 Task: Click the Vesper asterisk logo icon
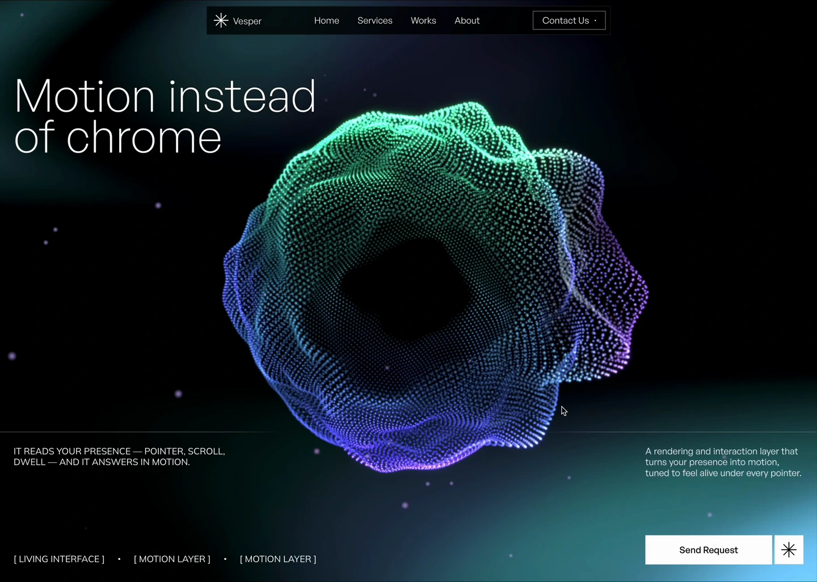221,20
